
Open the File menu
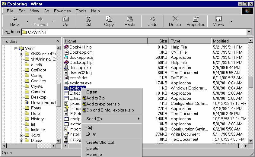tap(10, 11)
